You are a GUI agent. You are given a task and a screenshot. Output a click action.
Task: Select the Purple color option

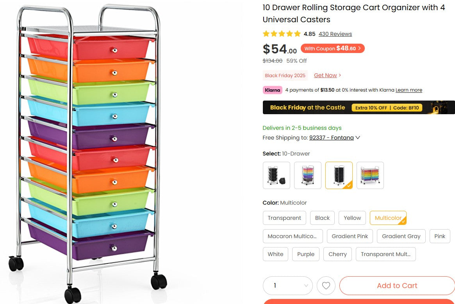click(x=305, y=254)
